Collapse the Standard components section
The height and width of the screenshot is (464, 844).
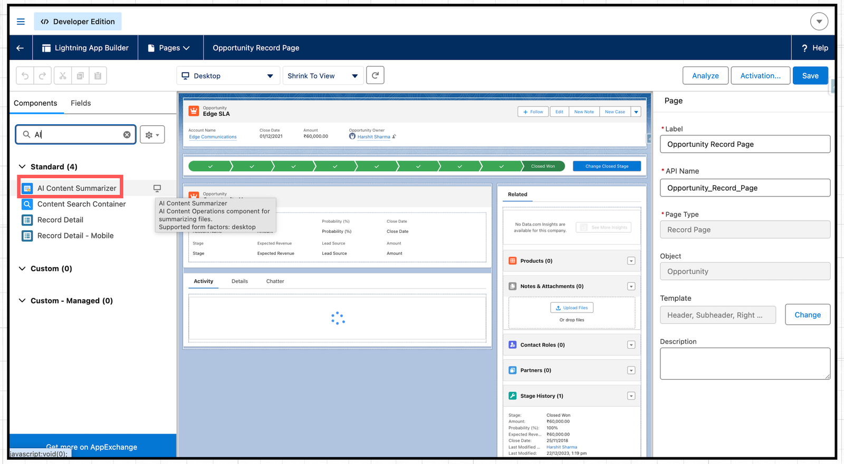[x=22, y=167]
